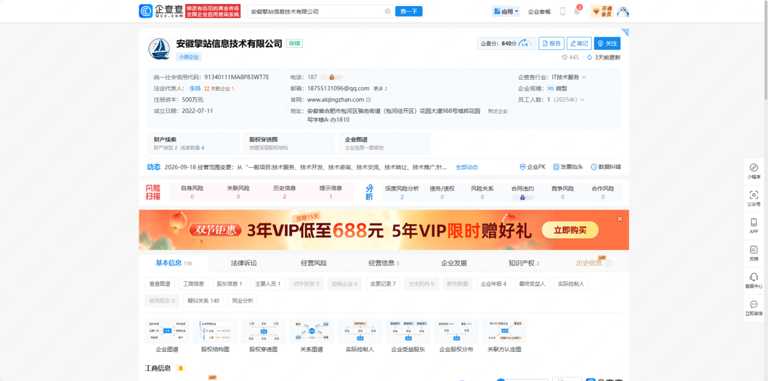Close the VIP promotion banner
The width and height of the screenshot is (768, 381).
pos(620,219)
